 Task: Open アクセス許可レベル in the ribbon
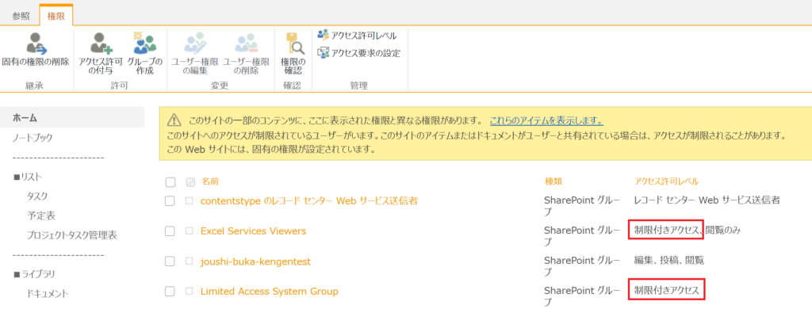[357, 35]
